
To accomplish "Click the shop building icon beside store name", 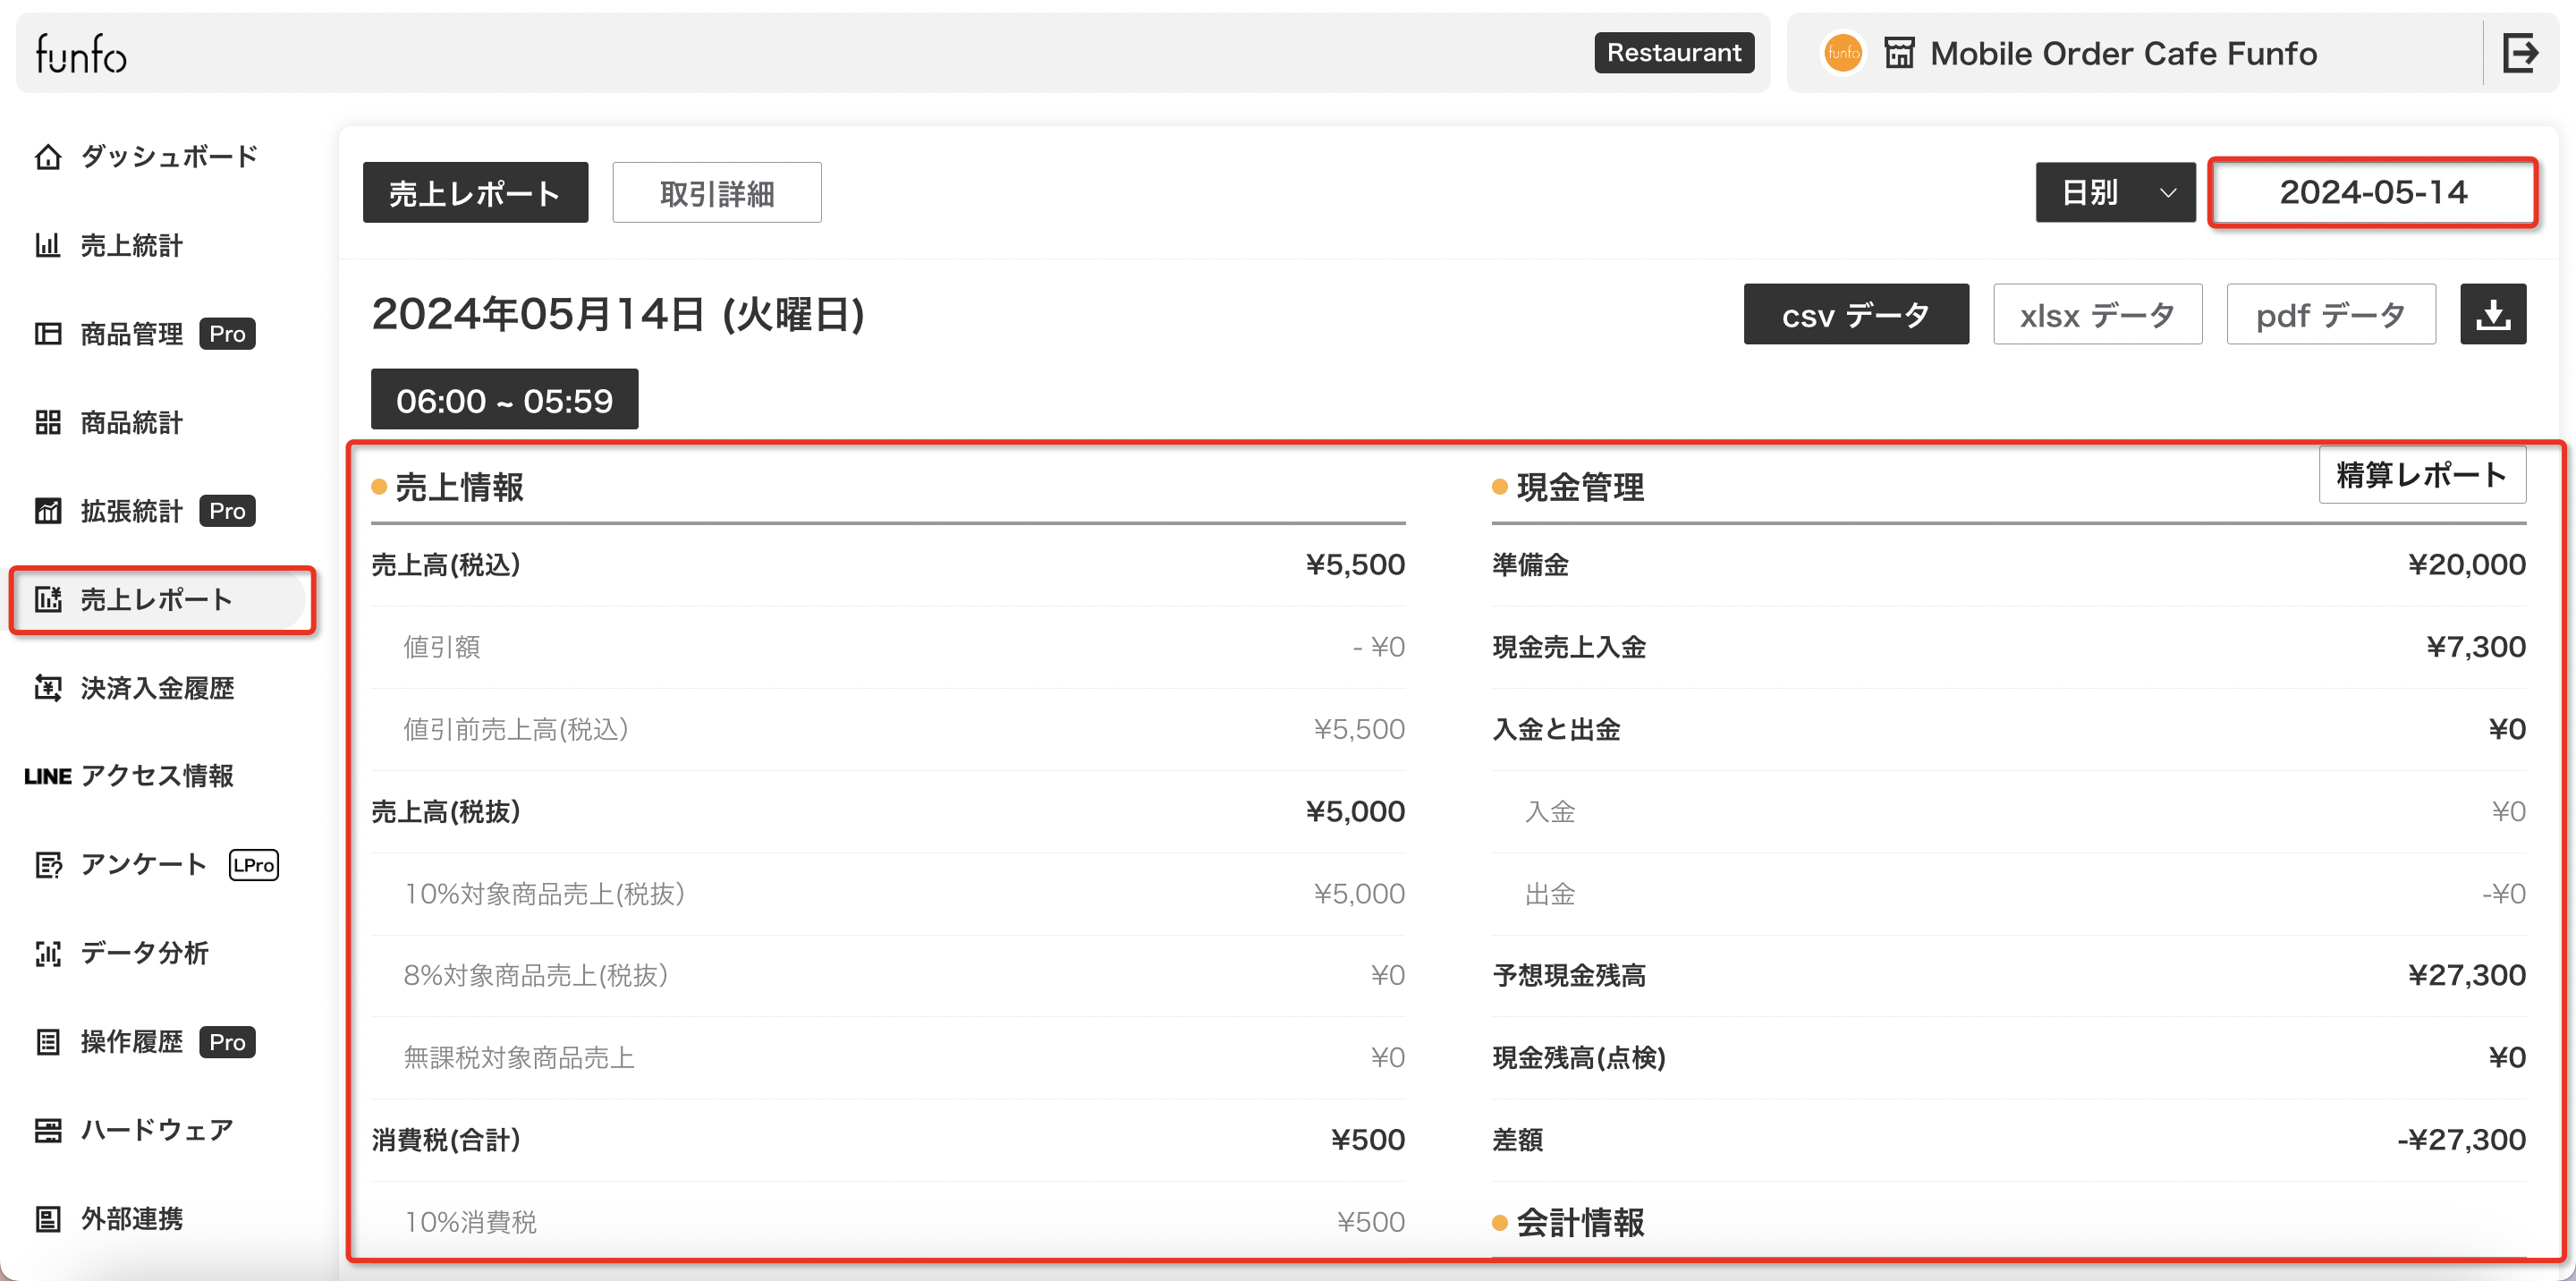I will [1899, 53].
